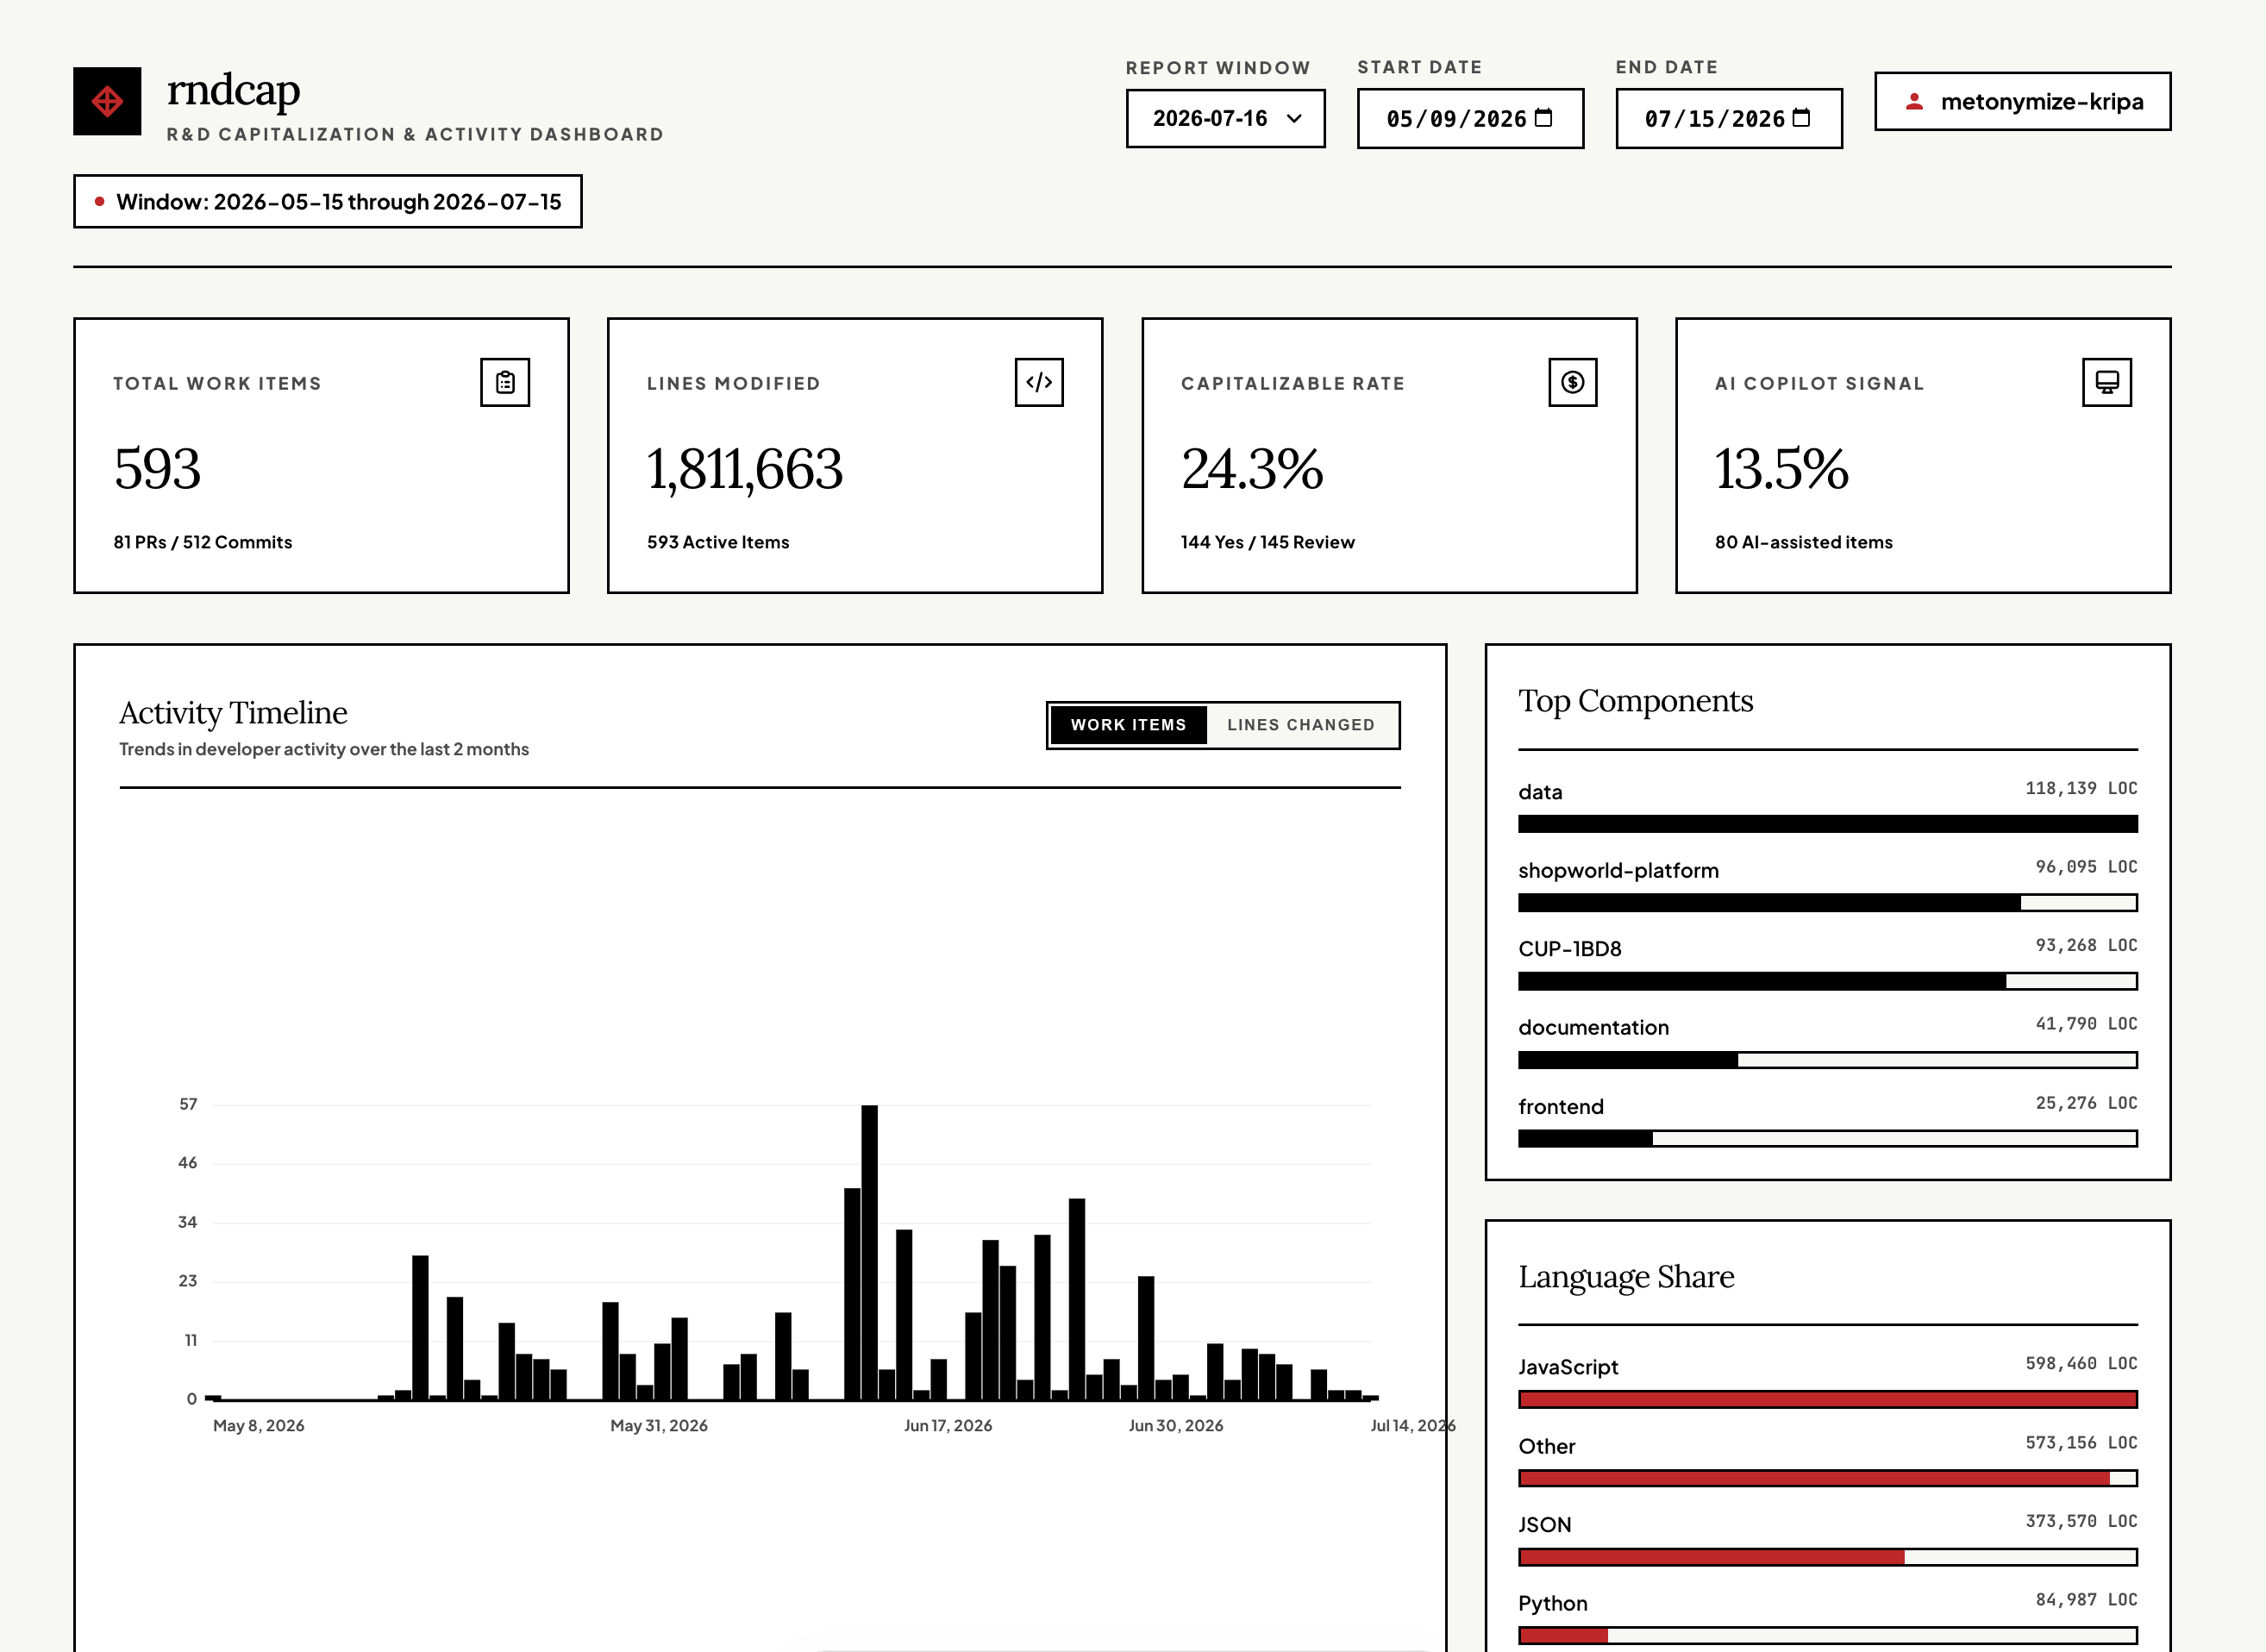Click the '80 AI-assisted items' text

[x=1804, y=542]
